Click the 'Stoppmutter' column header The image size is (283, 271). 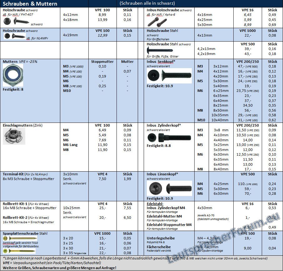(102, 62)
